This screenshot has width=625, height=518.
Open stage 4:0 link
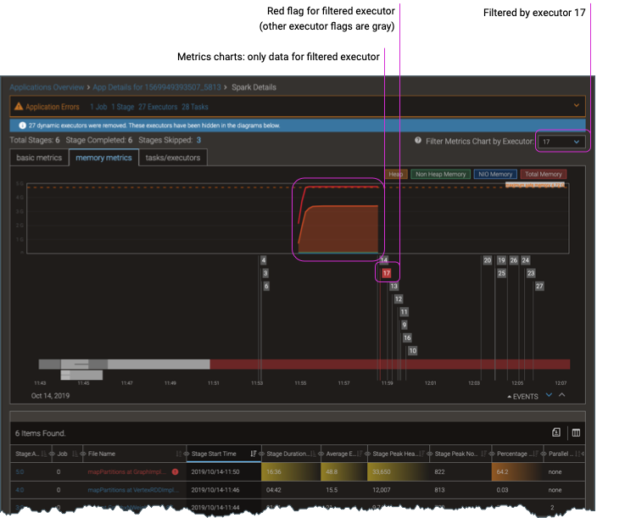click(x=20, y=490)
